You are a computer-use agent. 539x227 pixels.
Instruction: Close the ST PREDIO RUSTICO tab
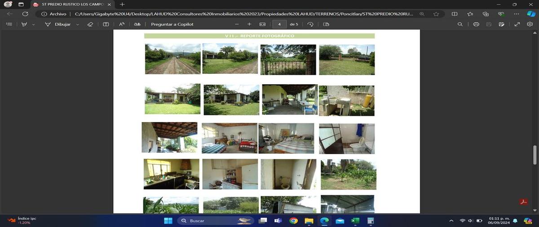[110, 4]
